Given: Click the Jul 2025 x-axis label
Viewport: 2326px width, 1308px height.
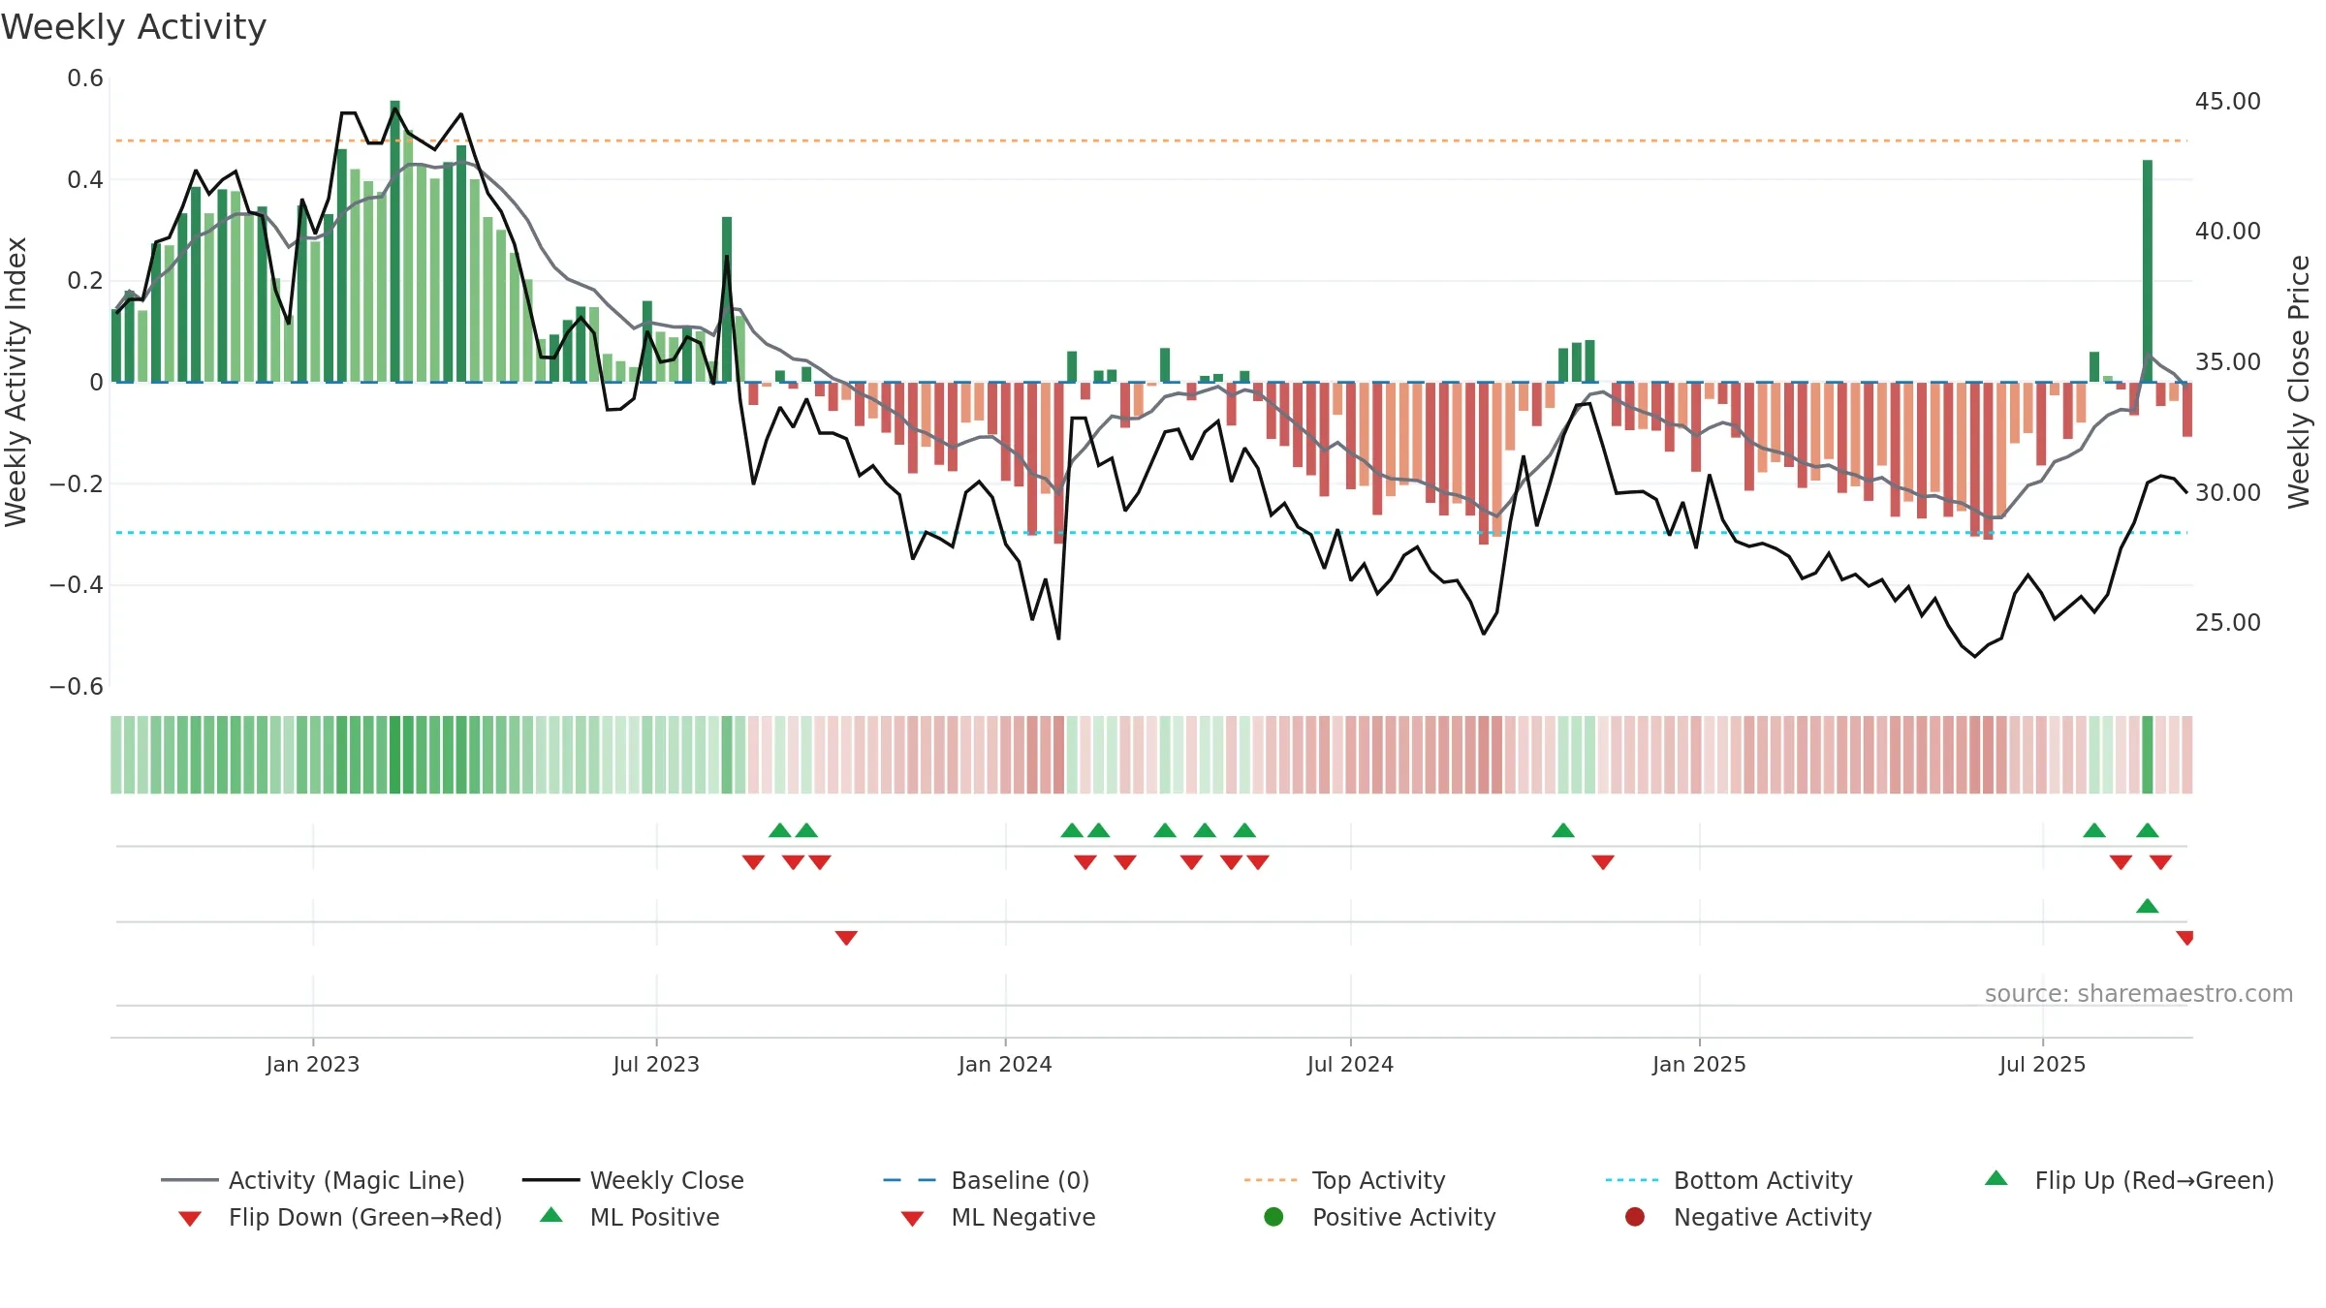Looking at the screenshot, I should click(x=2042, y=1064).
